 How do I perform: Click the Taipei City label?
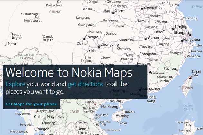pos(196,73)
